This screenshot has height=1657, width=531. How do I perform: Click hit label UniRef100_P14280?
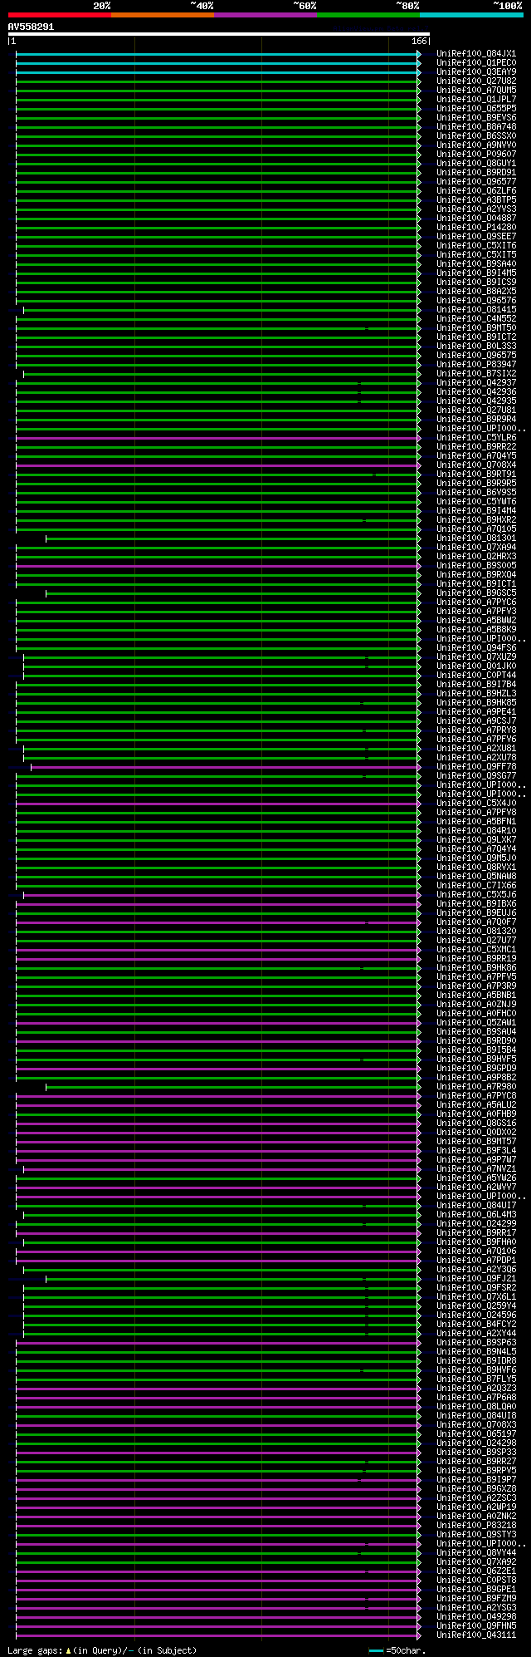[x=476, y=228]
